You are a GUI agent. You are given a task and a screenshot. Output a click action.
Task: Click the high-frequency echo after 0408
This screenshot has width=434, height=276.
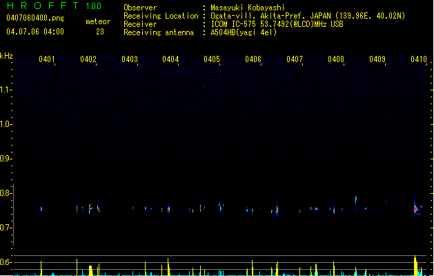point(356,200)
